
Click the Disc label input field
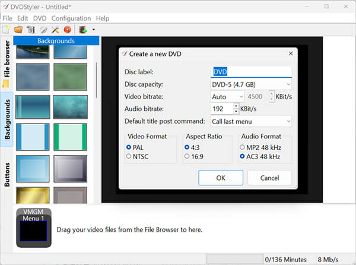click(x=251, y=72)
